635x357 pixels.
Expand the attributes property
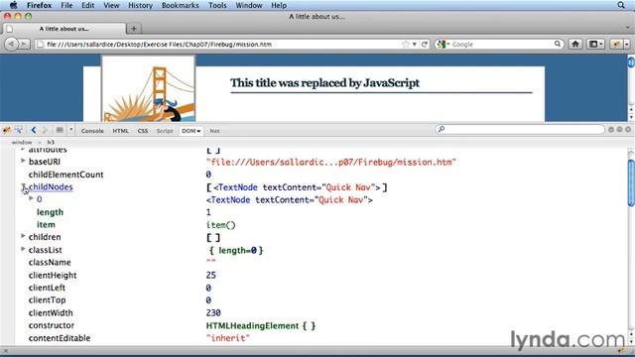click(x=23, y=150)
